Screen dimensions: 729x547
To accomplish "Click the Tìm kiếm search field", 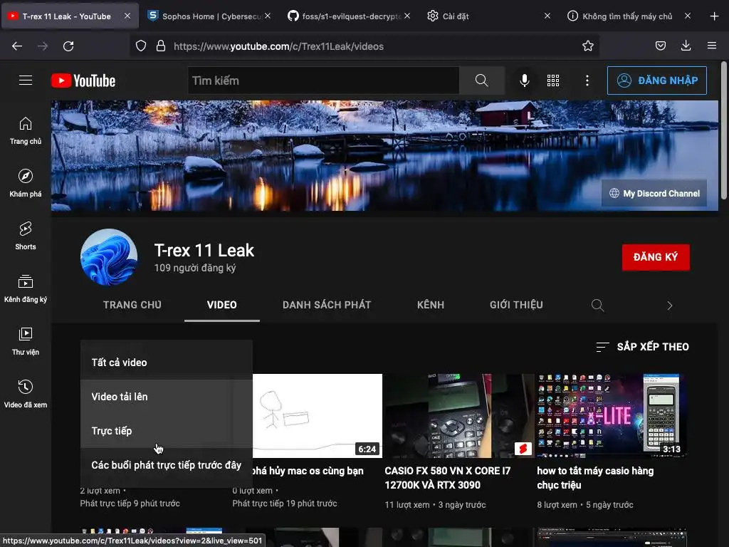I will 324,80.
